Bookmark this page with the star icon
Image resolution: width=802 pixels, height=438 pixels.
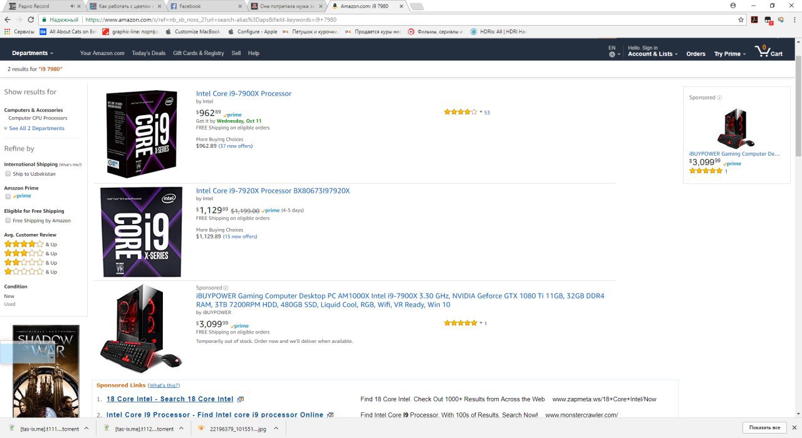741,19
